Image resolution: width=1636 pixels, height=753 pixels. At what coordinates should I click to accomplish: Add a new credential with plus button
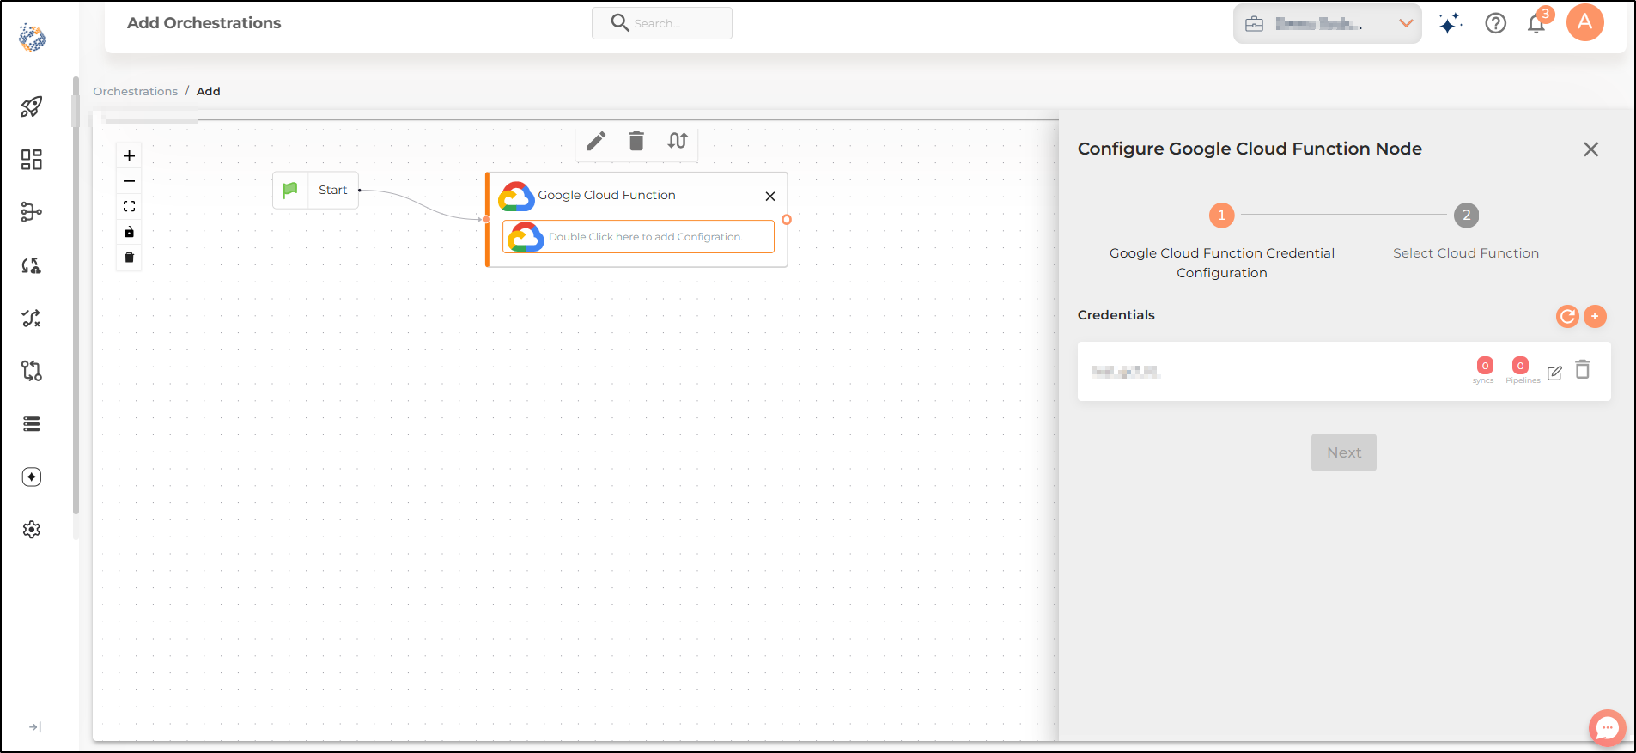pyautogui.click(x=1595, y=316)
